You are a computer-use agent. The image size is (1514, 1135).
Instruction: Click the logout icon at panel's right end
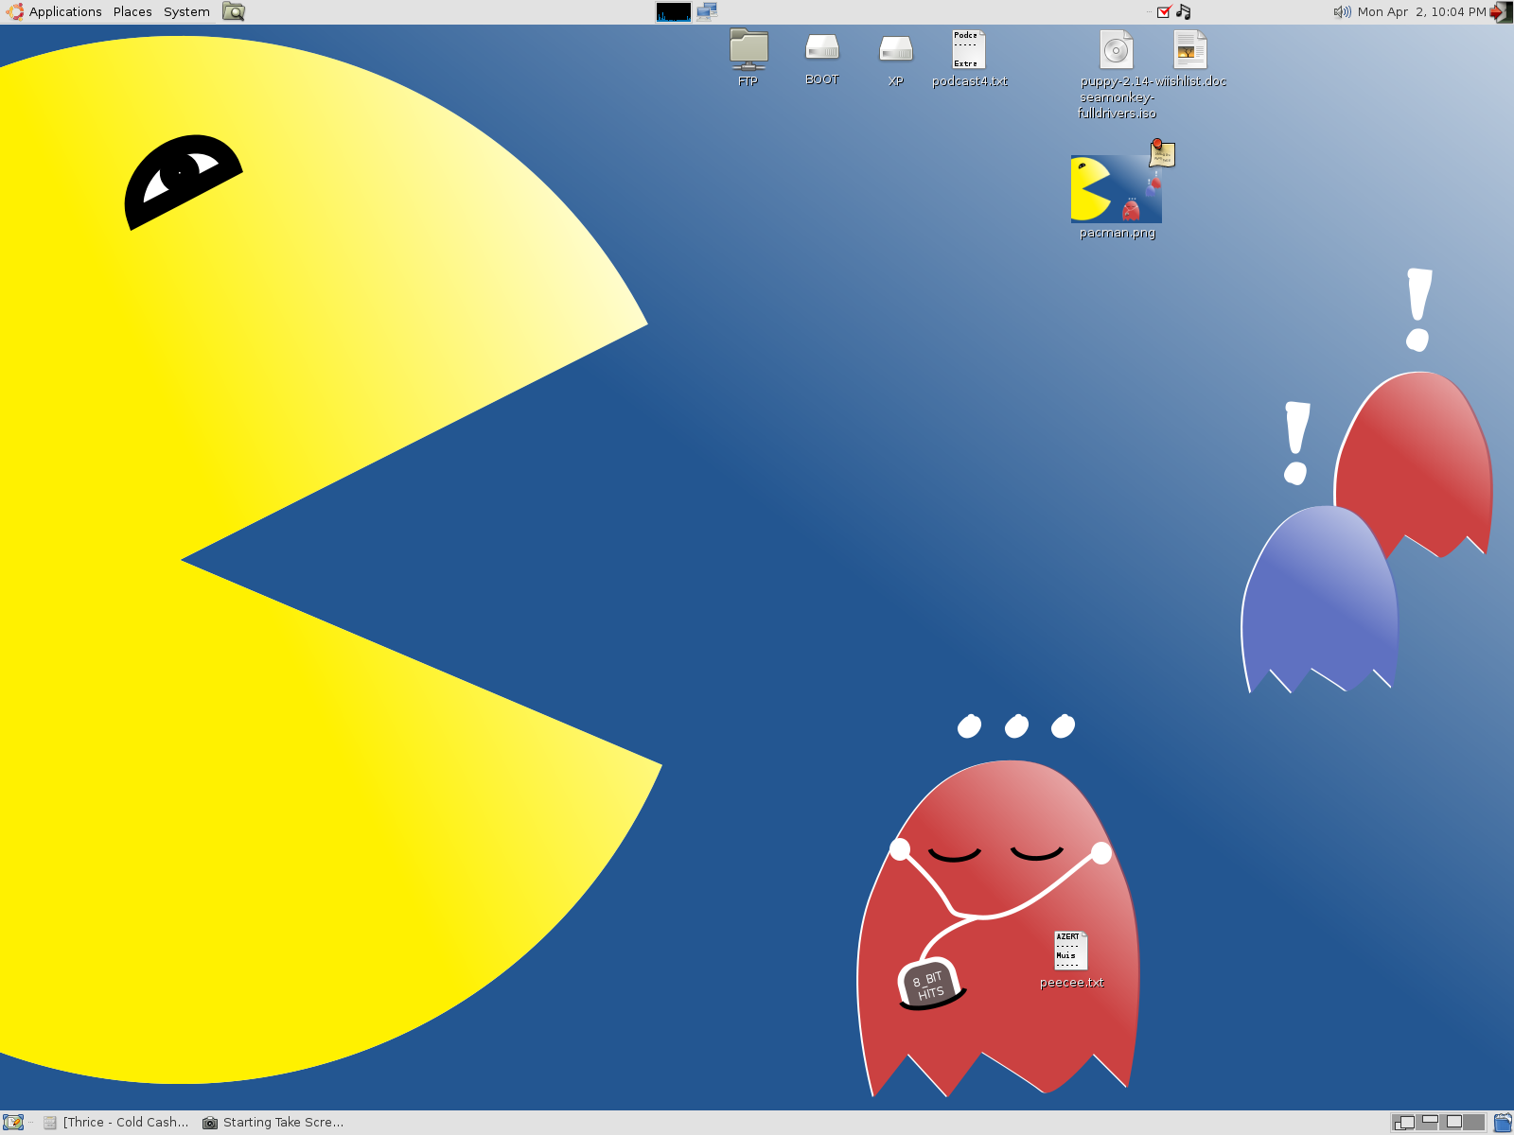click(1501, 11)
